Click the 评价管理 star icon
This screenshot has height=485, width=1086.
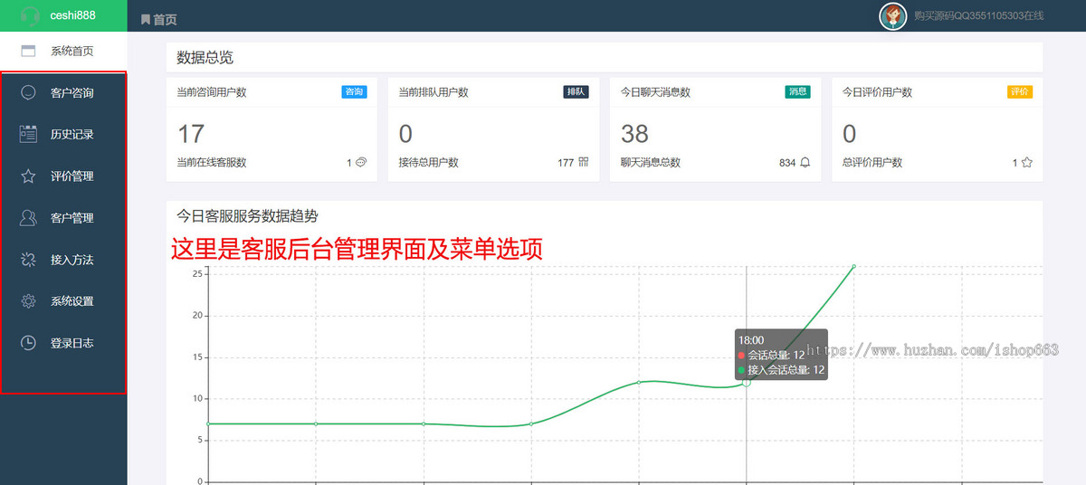click(x=28, y=176)
